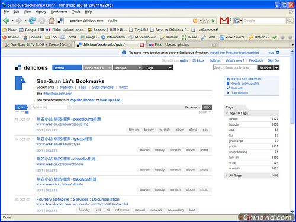
Task: Click the info icon in preview notice
Action: click(x=124, y=53)
